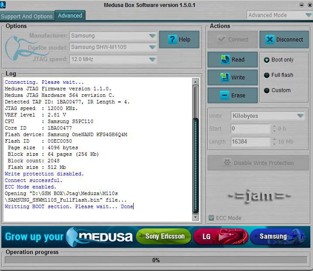This screenshot has height=271, width=313.
Task: Click the Read flash icon
Action: click(x=225, y=59)
